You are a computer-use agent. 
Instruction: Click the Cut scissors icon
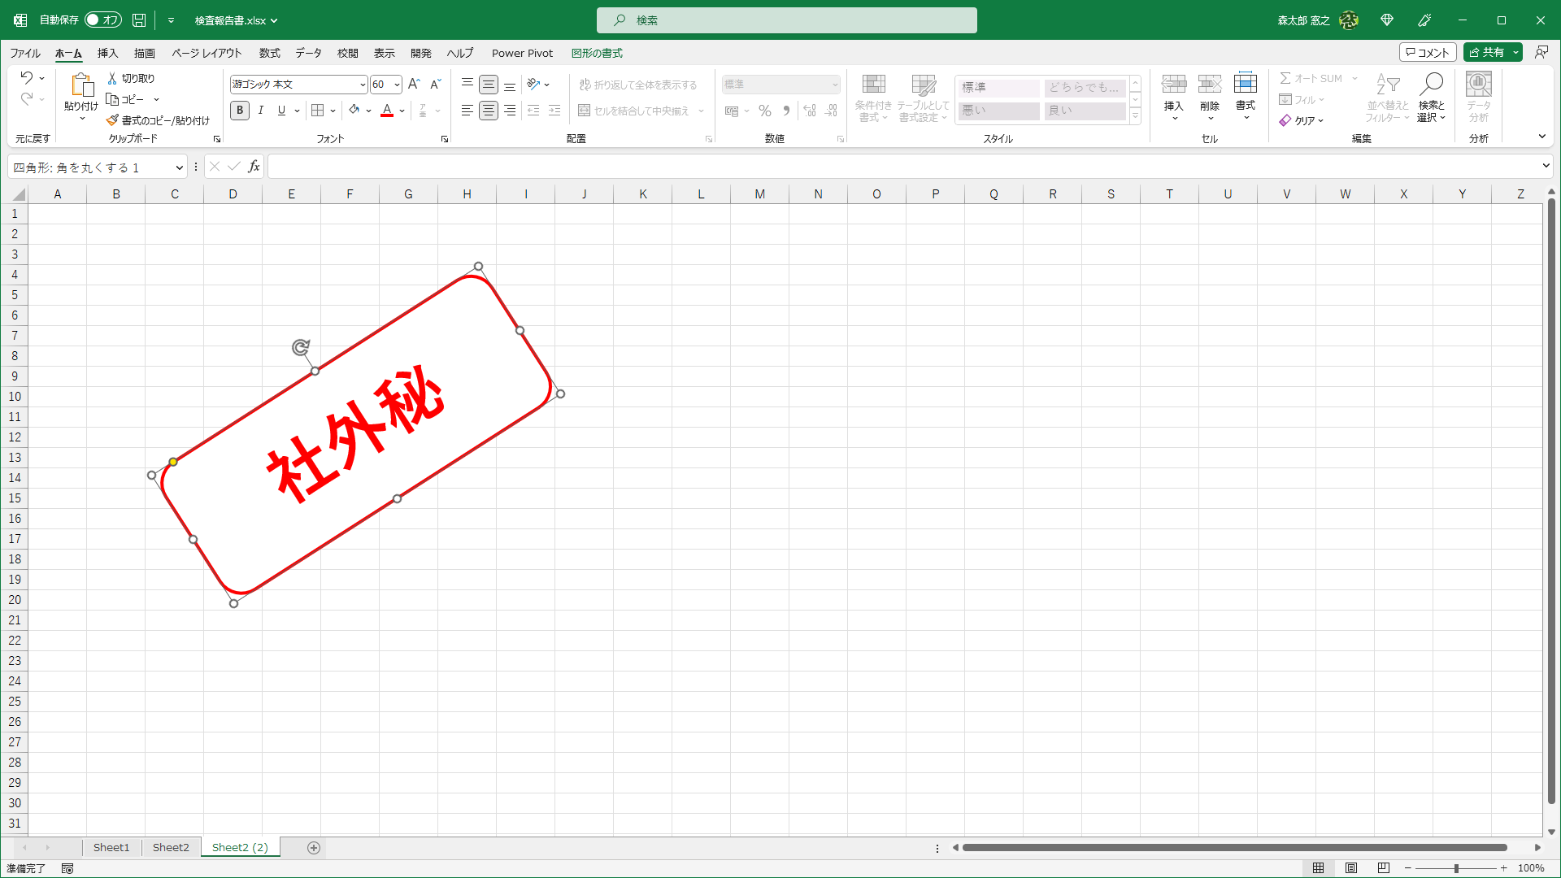pos(113,78)
